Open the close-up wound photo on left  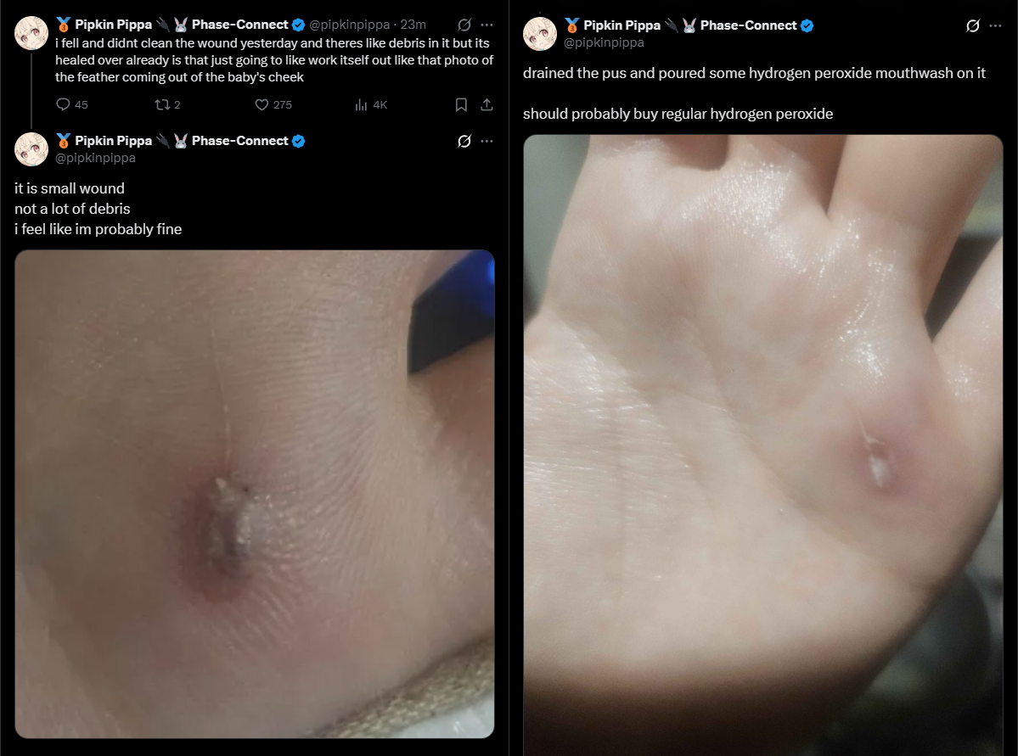[x=255, y=494]
